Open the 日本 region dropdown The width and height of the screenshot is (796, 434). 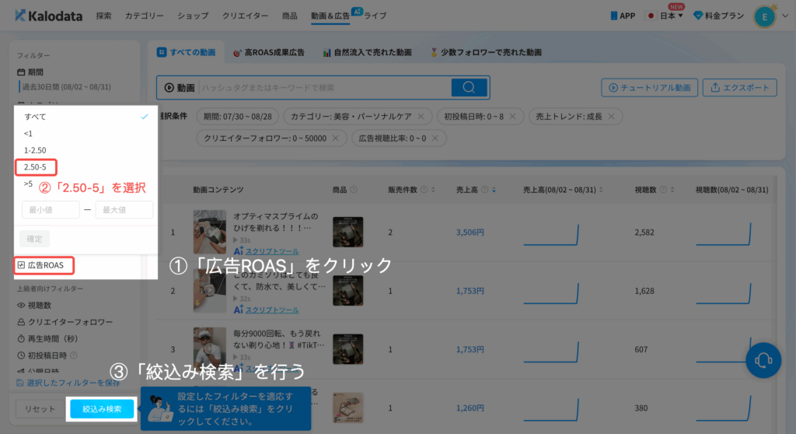click(665, 16)
